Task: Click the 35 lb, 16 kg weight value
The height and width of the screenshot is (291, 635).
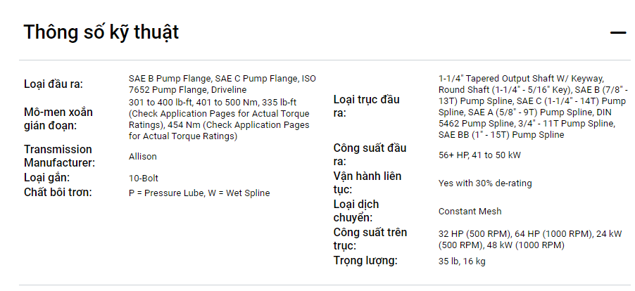Action: coord(462,261)
